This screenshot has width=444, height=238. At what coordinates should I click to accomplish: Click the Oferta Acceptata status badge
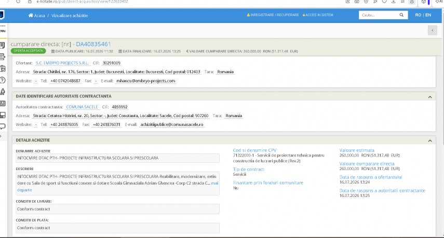[28, 51]
